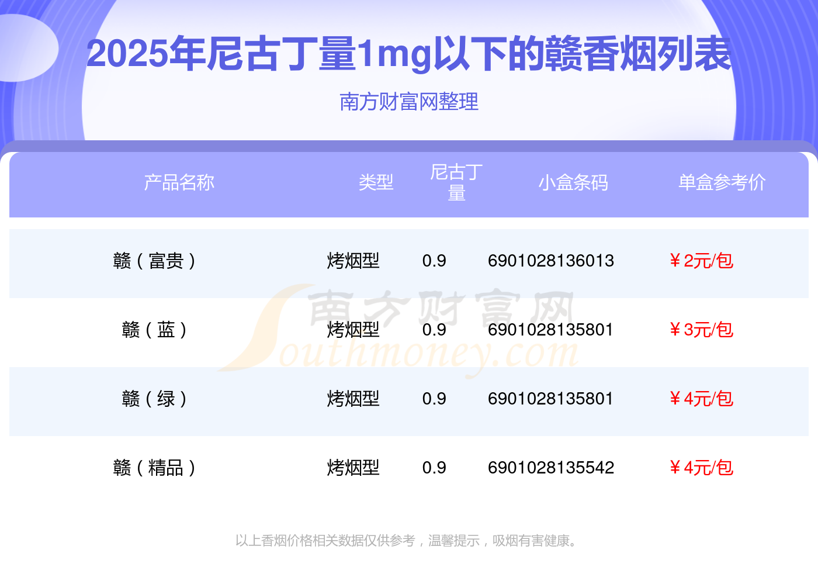Select the 产品名称 column header

tap(179, 182)
